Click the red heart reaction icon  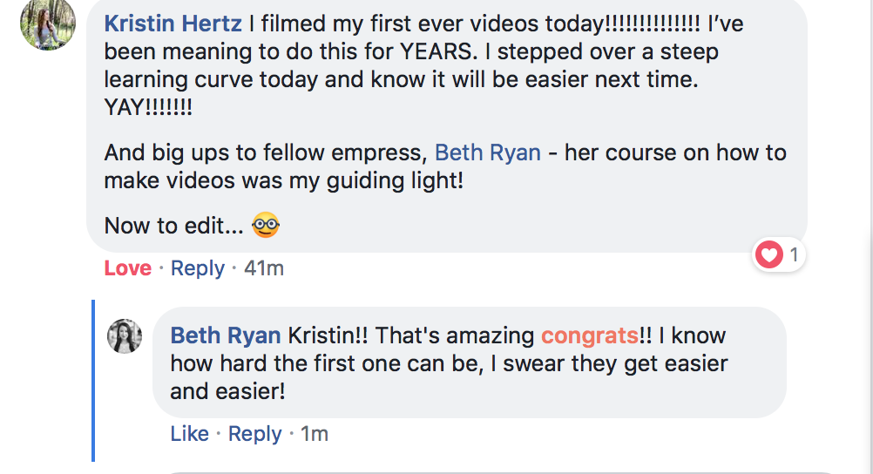tap(769, 255)
